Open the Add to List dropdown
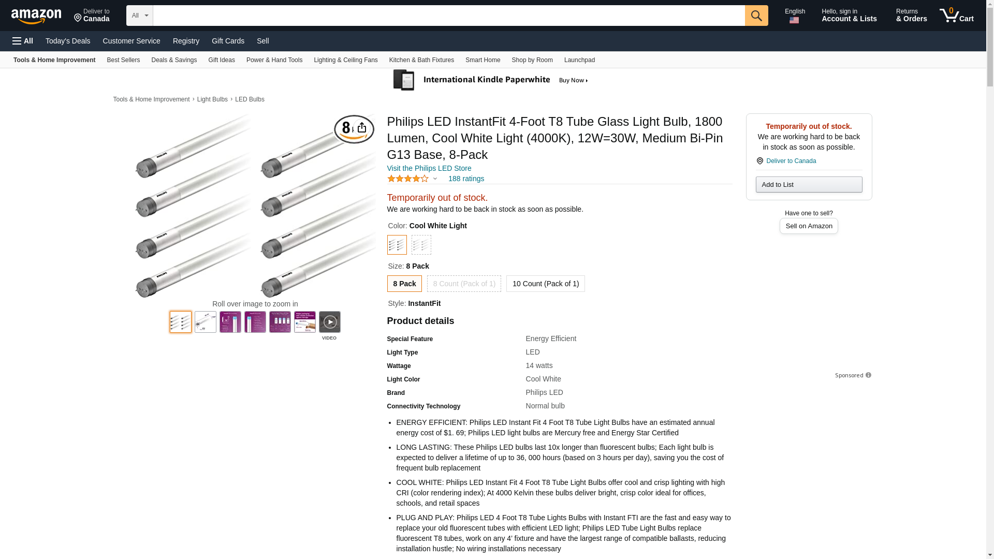This screenshot has height=559, width=994. 809,185
